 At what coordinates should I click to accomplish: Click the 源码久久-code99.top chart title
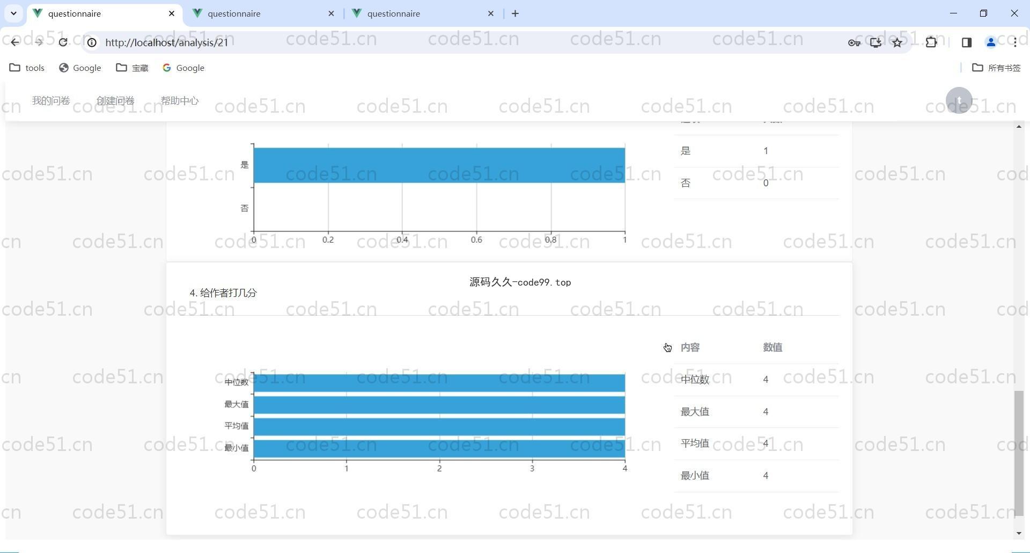click(x=520, y=282)
